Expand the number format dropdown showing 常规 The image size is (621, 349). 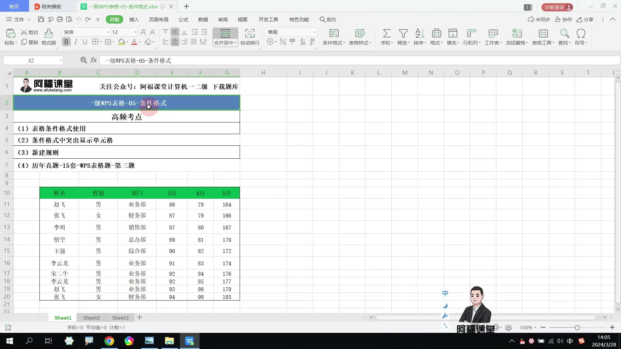tap(314, 32)
